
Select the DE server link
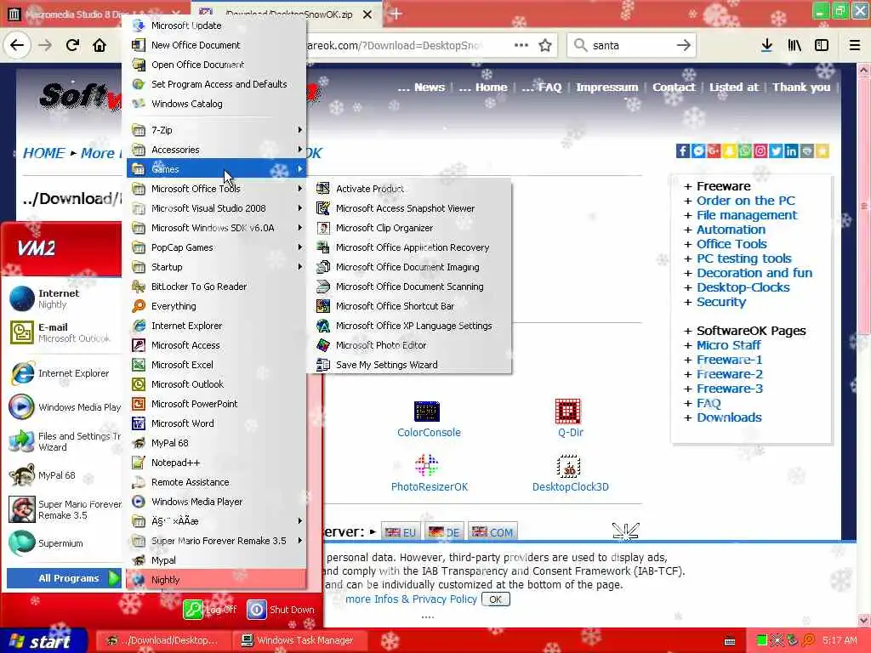444,532
